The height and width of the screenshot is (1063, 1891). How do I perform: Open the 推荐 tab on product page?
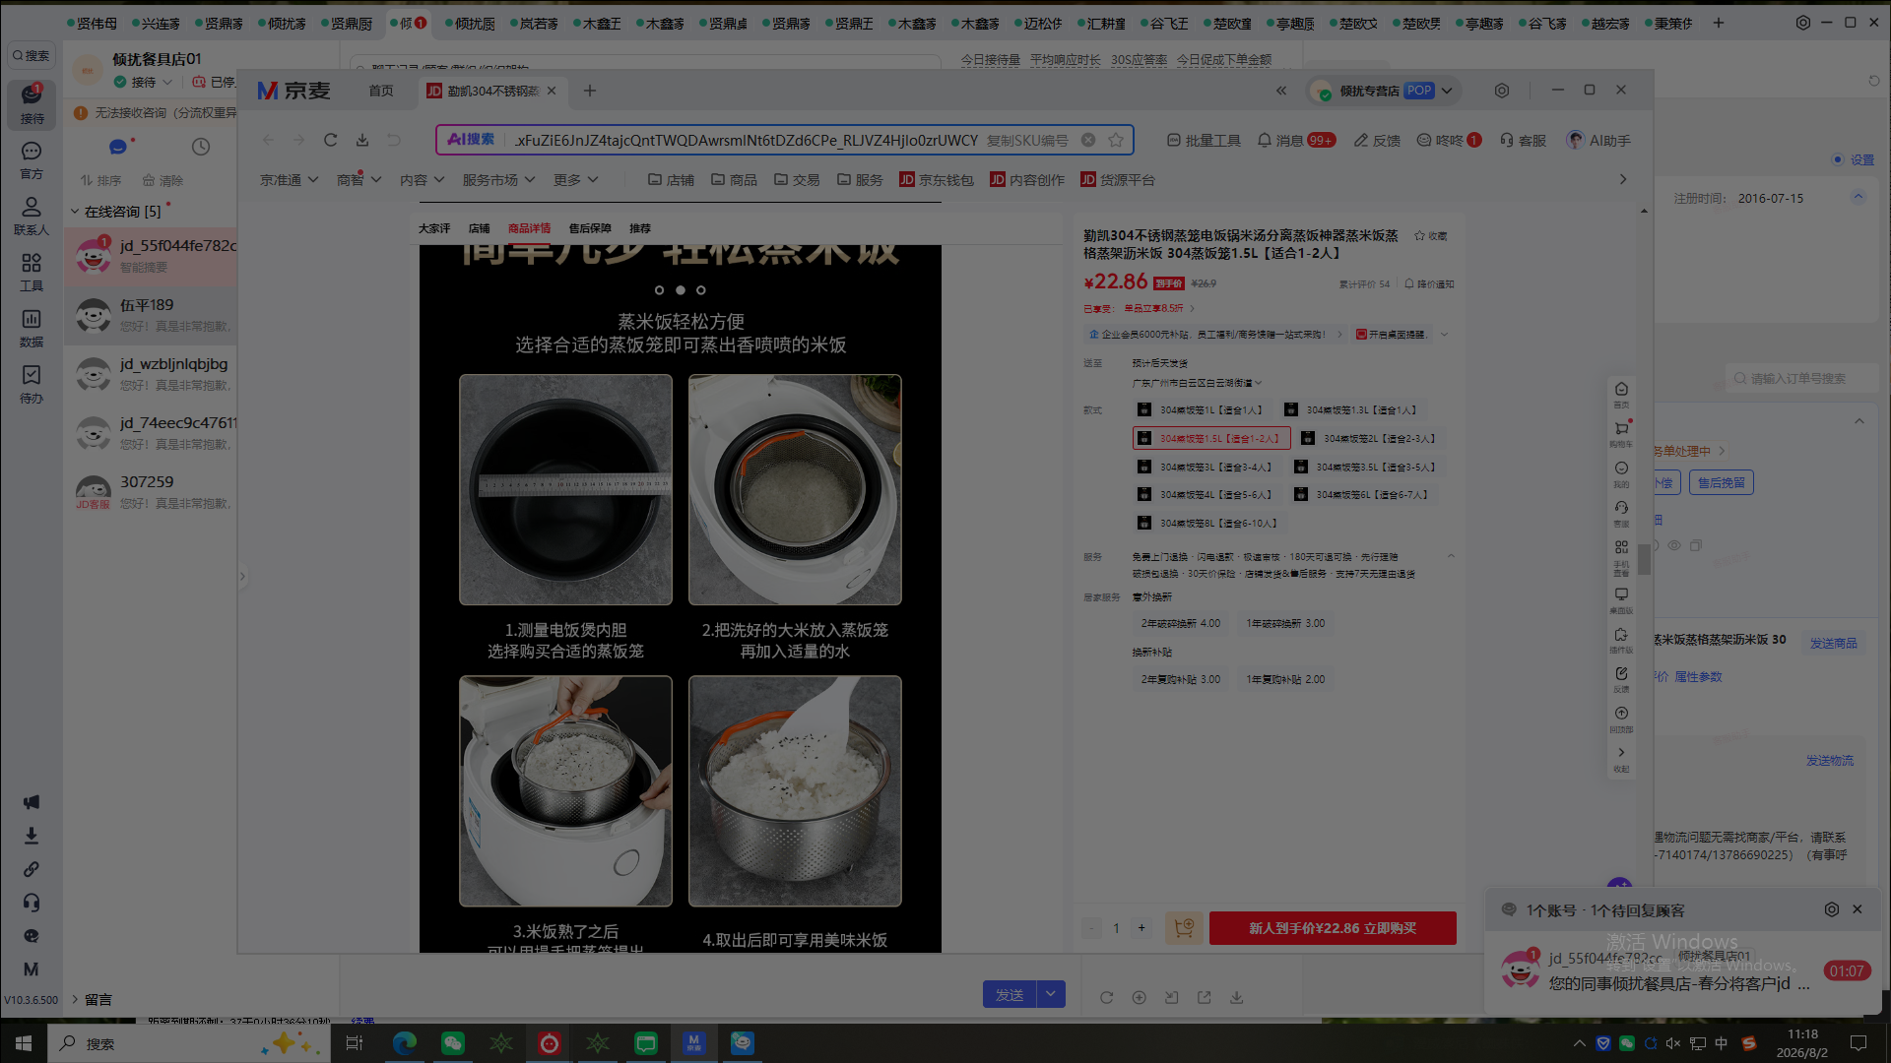[x=640, y=228]
